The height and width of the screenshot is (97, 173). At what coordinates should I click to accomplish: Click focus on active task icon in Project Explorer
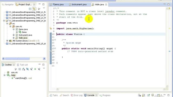39,9
